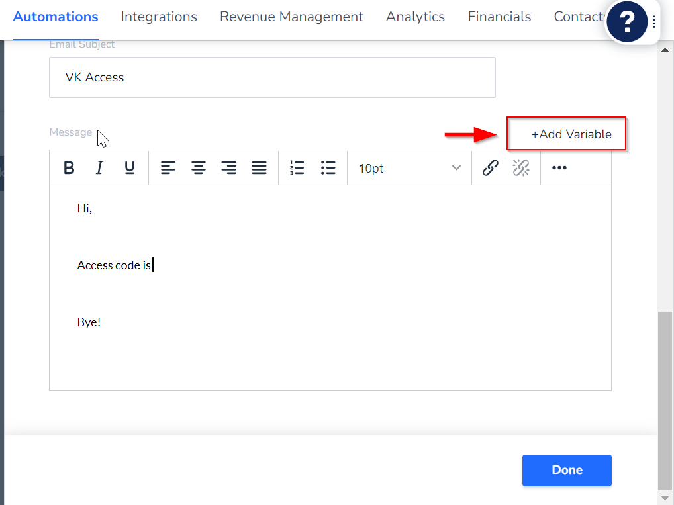Insert a bulleted list
The height and width of the screenshot is (505, 674).
pyautogui.click(x=328, y=168)
